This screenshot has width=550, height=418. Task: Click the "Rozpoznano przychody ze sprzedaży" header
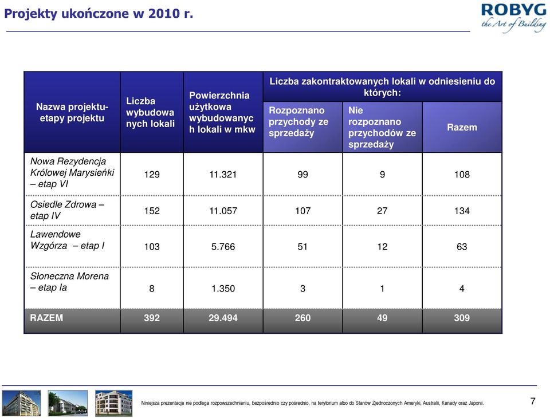click(302, 127)
